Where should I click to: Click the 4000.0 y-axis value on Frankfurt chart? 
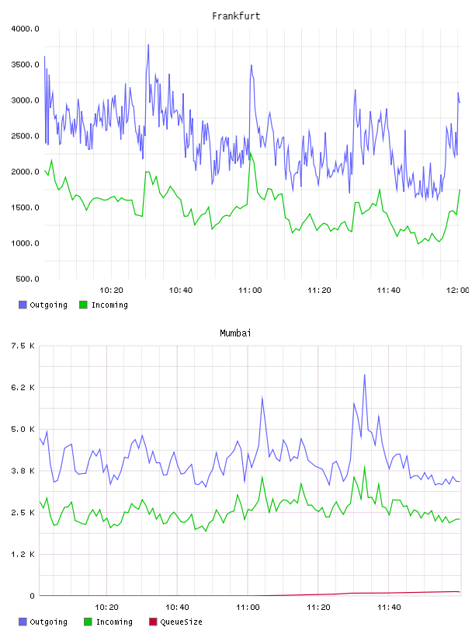pos(25,29)
